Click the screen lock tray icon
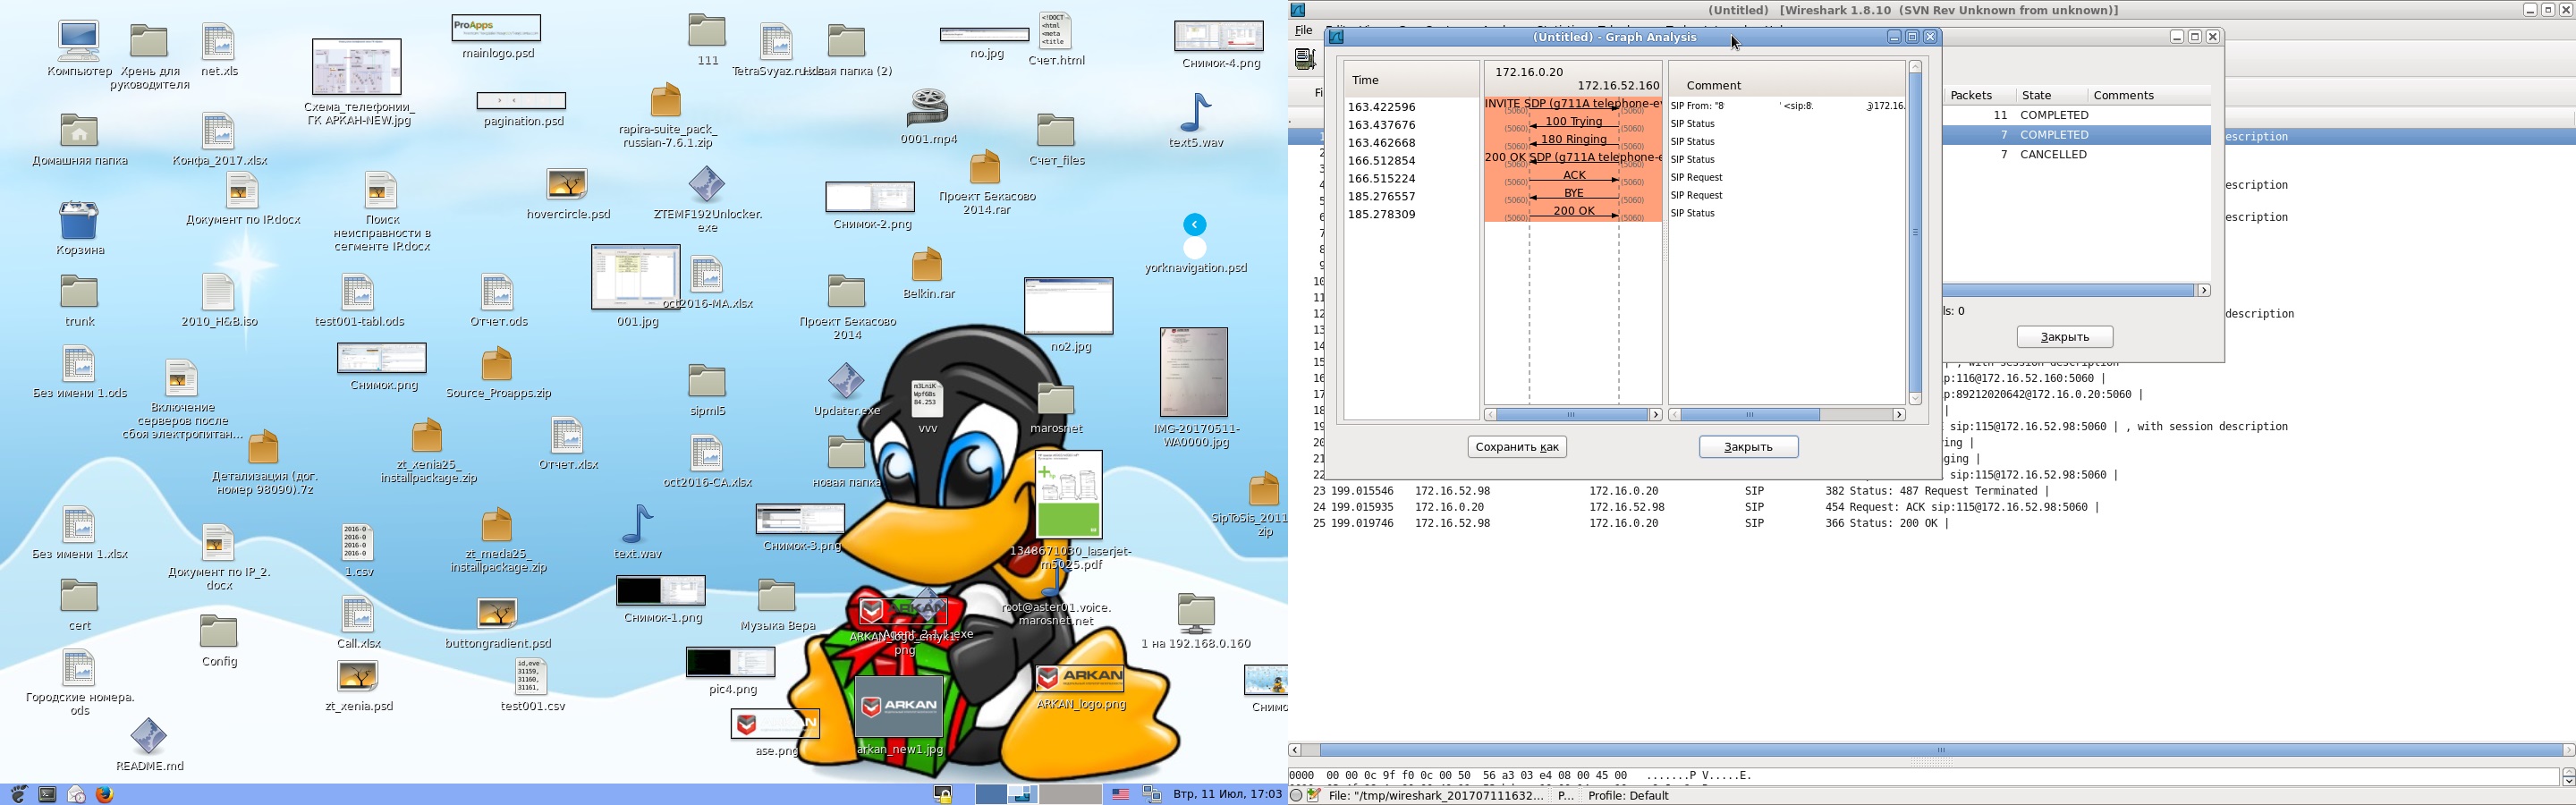Image resolution: width=2576 pixels, height=805 pixels. coord(942,794)
